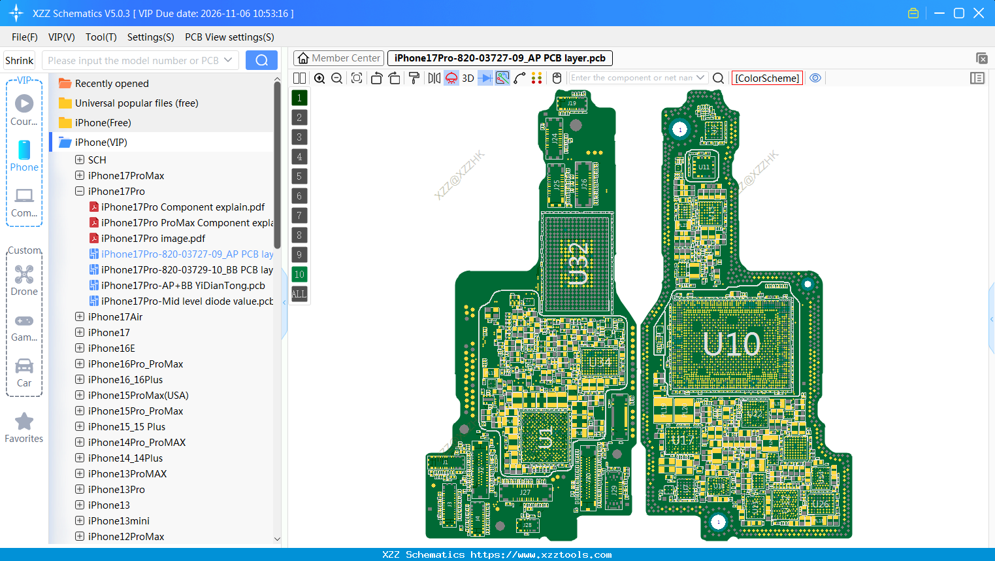The width and height of the screenshot is (995, 561).
Task: Enable the red UV lamp overlay mode
Action: pos(450,78)
